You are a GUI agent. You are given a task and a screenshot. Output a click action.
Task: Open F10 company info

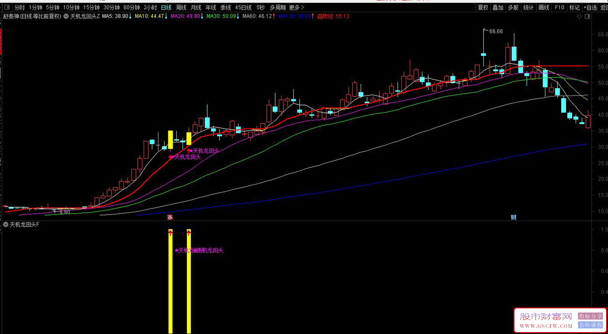(x=559, y=7)
